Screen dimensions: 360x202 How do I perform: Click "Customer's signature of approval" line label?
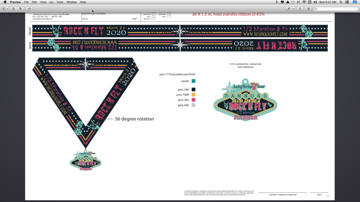[282, 195]
